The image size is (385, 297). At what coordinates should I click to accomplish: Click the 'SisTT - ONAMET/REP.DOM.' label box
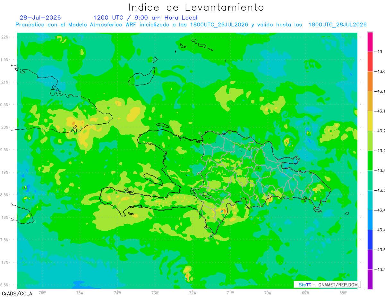point(327,285)
